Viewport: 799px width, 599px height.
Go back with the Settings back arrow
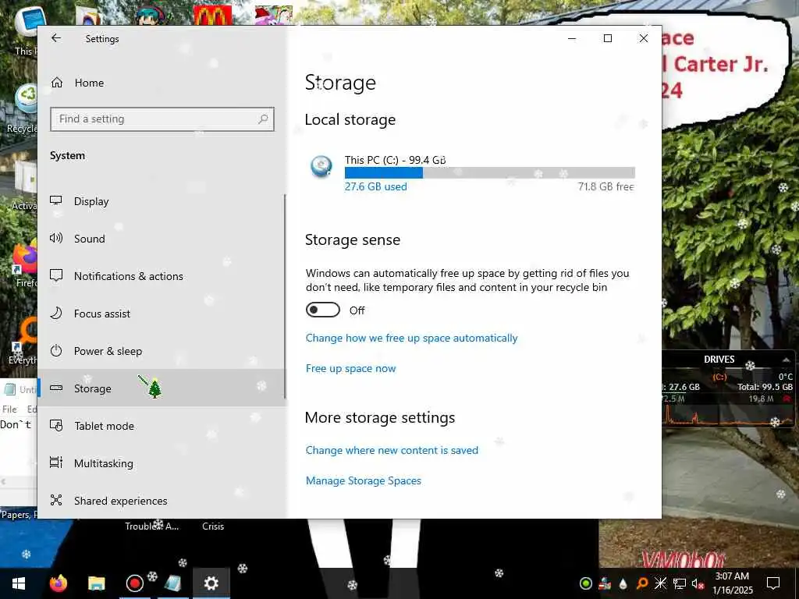[x=56, y=38]
